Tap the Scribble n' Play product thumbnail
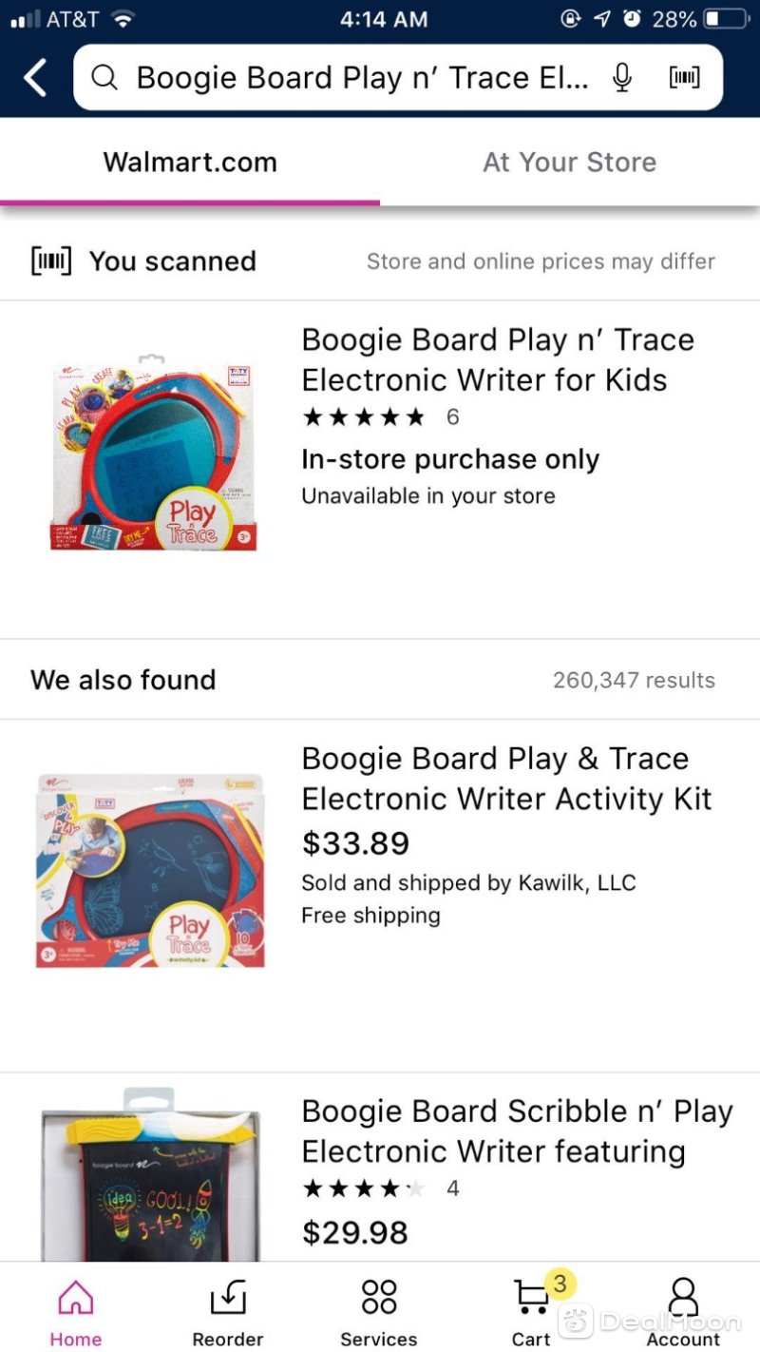The height and width of the screenshot is (1352, 760). click(x=150, y=1175)
